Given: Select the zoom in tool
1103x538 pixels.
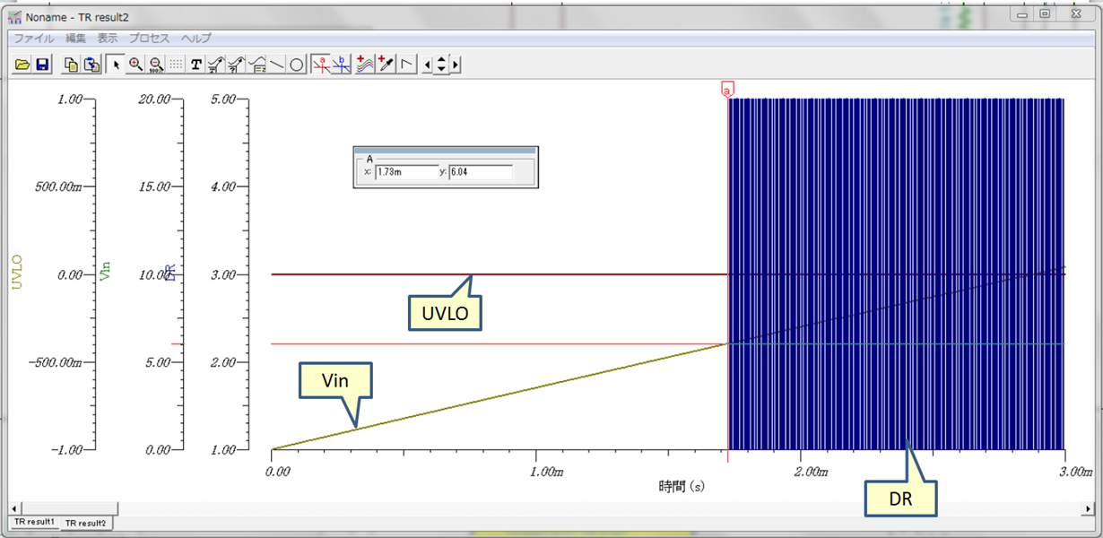Looking at the screenshot, I should tap(135, 64).
